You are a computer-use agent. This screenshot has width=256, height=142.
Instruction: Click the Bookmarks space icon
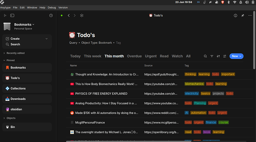point(7,26)
